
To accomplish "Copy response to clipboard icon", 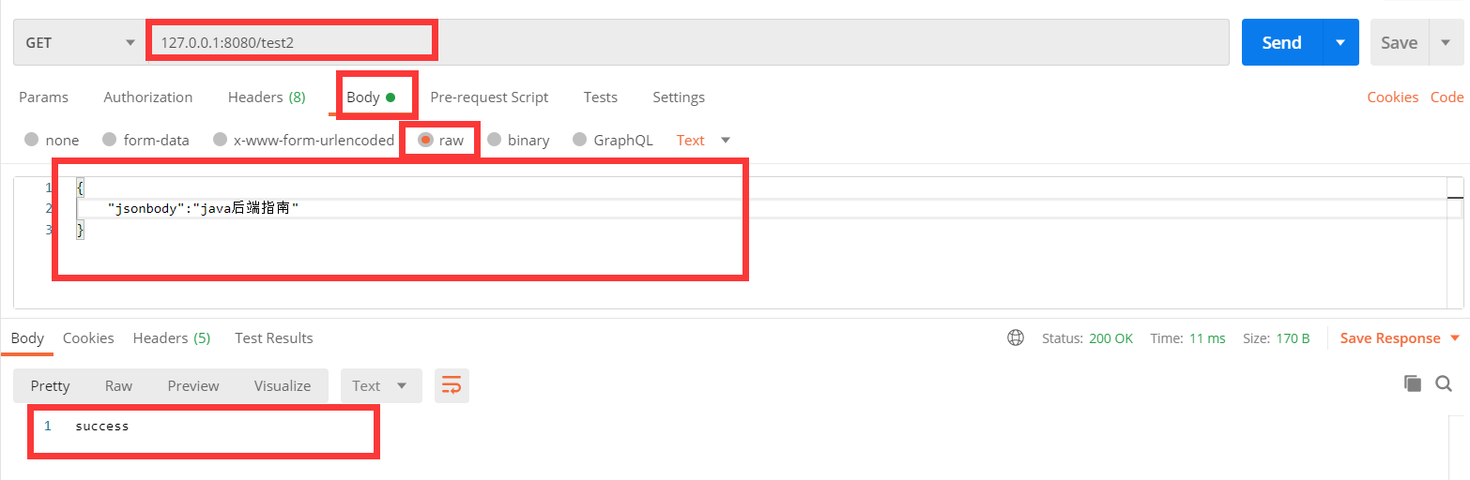I will click(1412, 382).
